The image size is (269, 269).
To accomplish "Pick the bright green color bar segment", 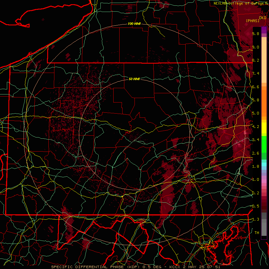I will [264, 144].
